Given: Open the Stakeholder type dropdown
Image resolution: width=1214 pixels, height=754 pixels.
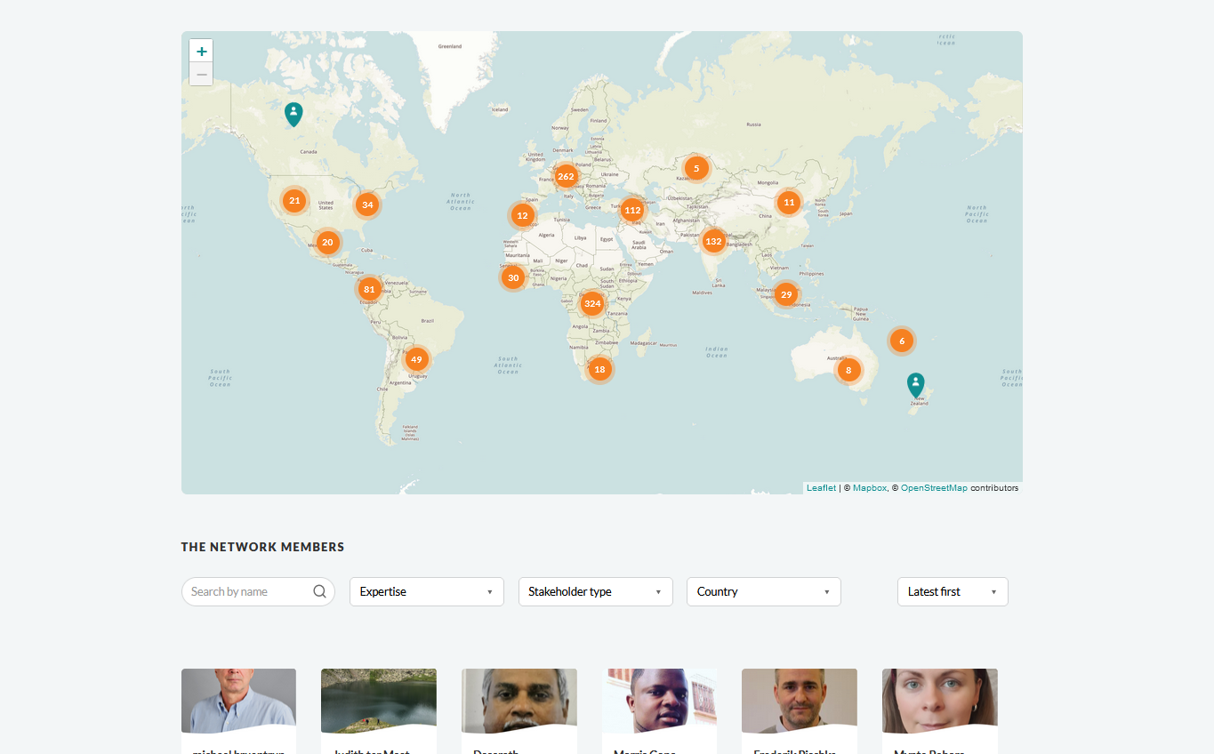Looking at the screenshot, I should pos(595,591).
